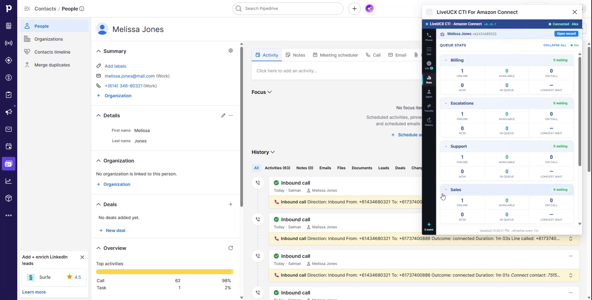Open the Dial pad in CTI panel

click(x=429, y=51)
